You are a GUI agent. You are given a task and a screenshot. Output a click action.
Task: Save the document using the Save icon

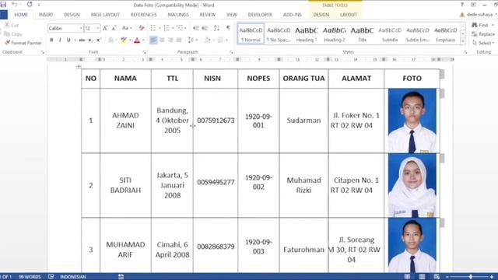[3, 5]
